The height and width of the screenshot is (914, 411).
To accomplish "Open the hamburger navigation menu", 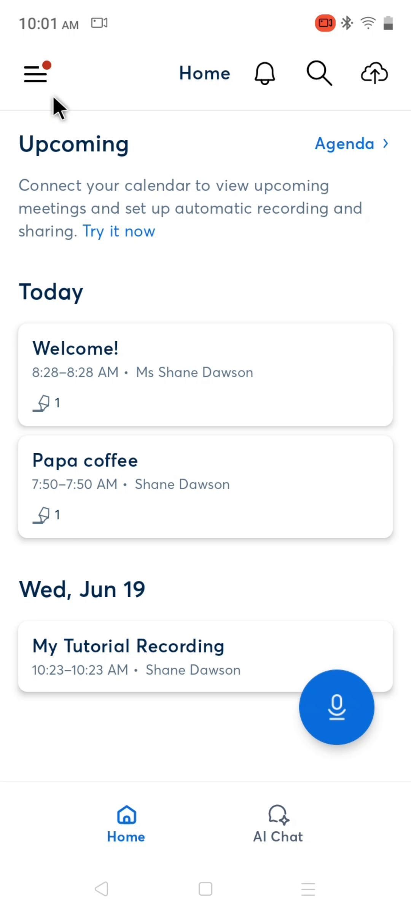I will click(x=36, y=74).
